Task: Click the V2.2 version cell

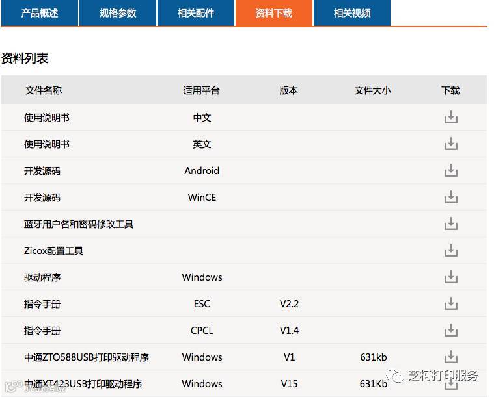Action: [x=289, y=304]
